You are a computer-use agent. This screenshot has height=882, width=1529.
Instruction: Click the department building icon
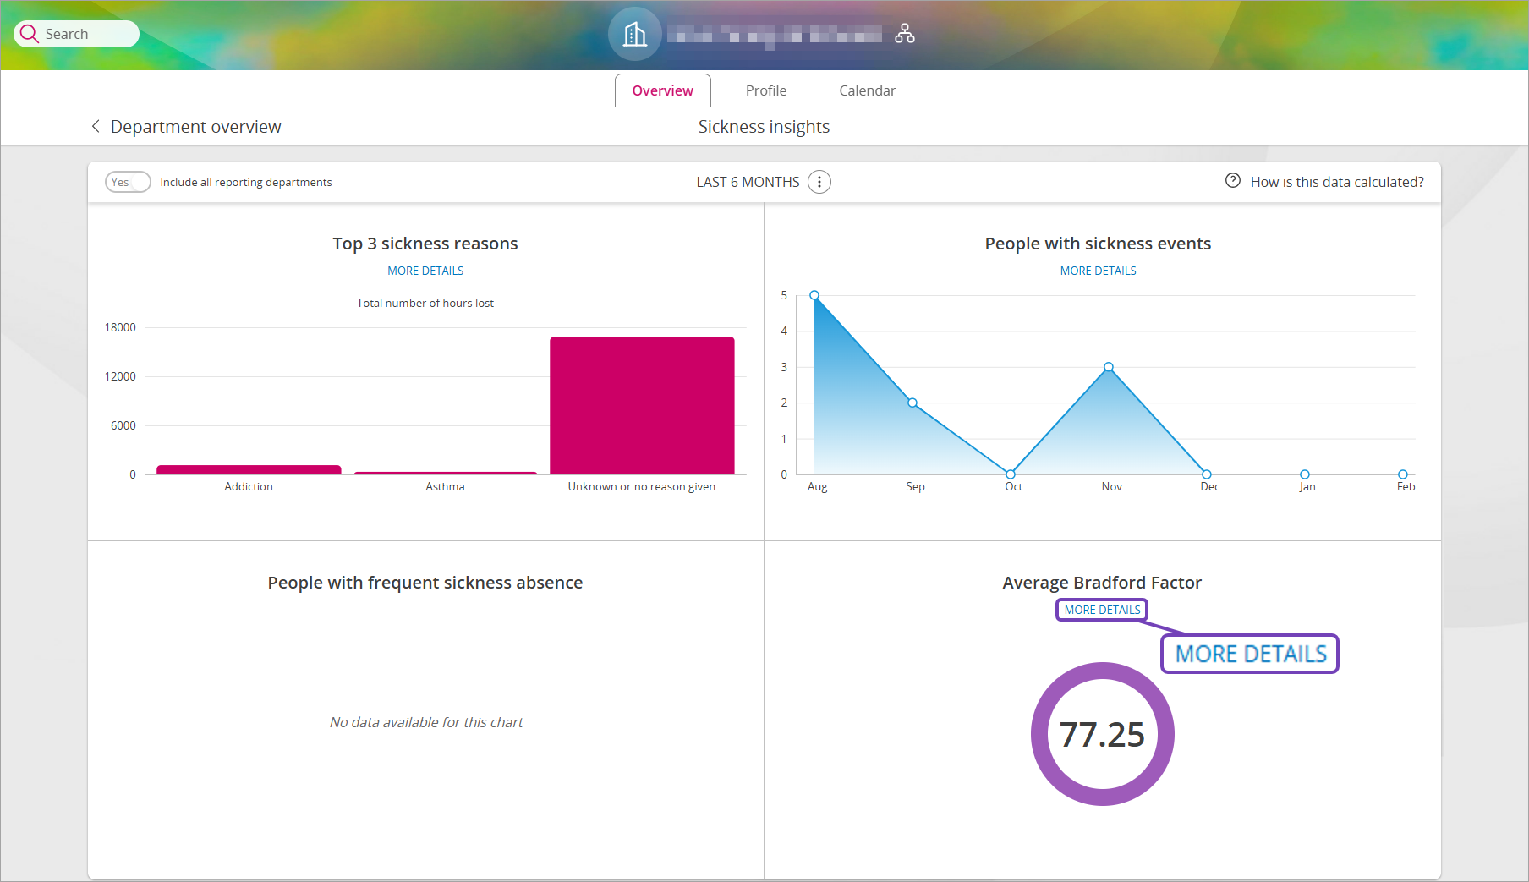click(634, 34)
